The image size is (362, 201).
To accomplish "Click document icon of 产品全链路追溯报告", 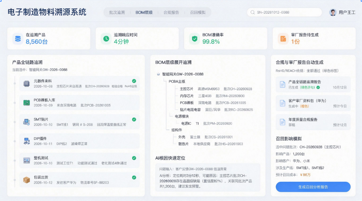I will click(x=282, y=84).
